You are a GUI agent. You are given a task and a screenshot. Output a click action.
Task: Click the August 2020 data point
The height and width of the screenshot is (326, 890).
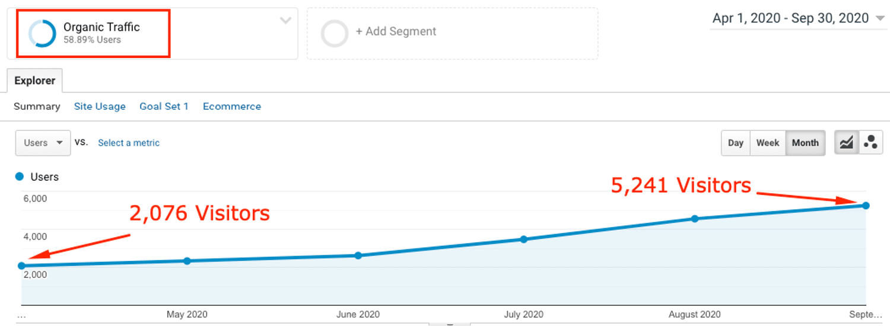pos(695,219)
